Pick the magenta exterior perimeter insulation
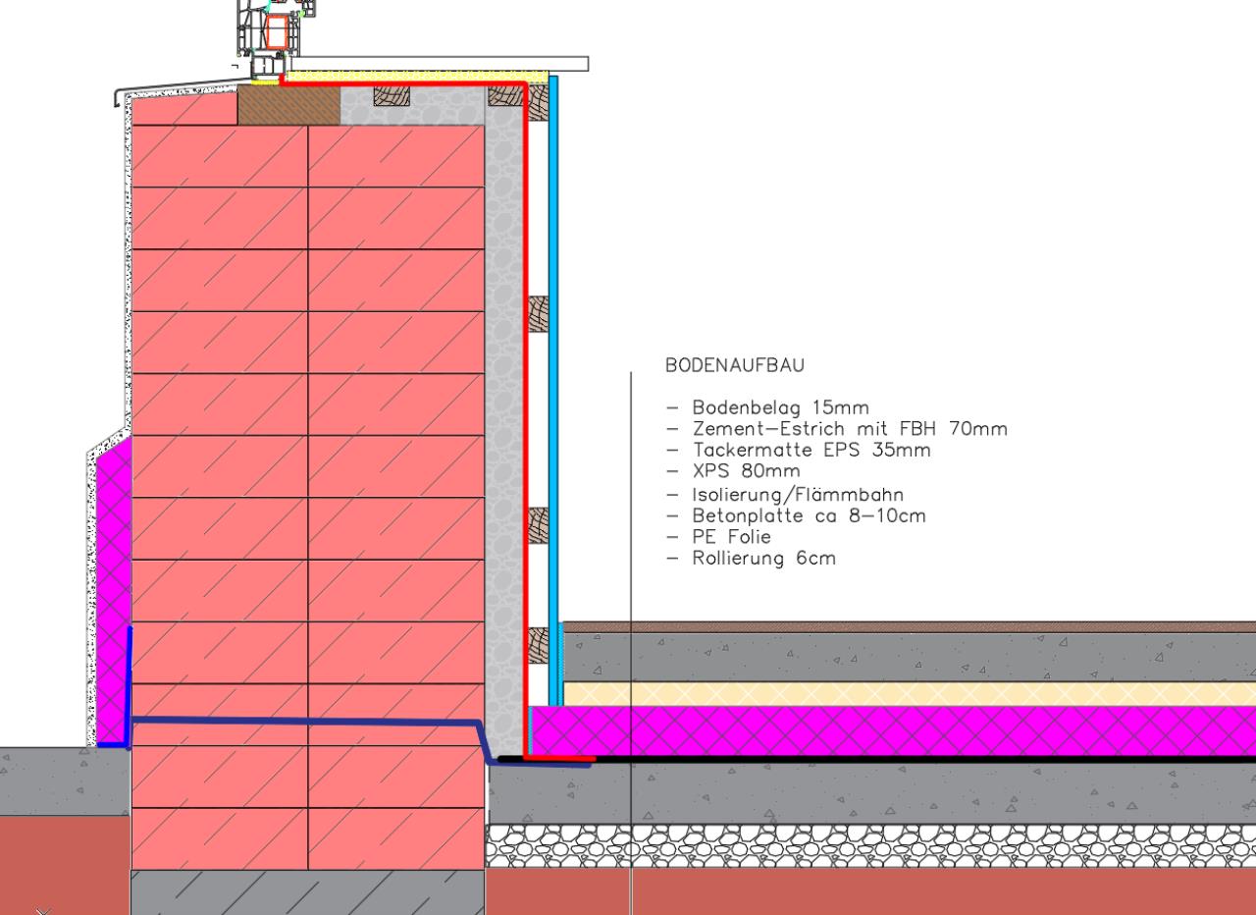This screenshot has width=1256, height=915. tap(112, 589)
